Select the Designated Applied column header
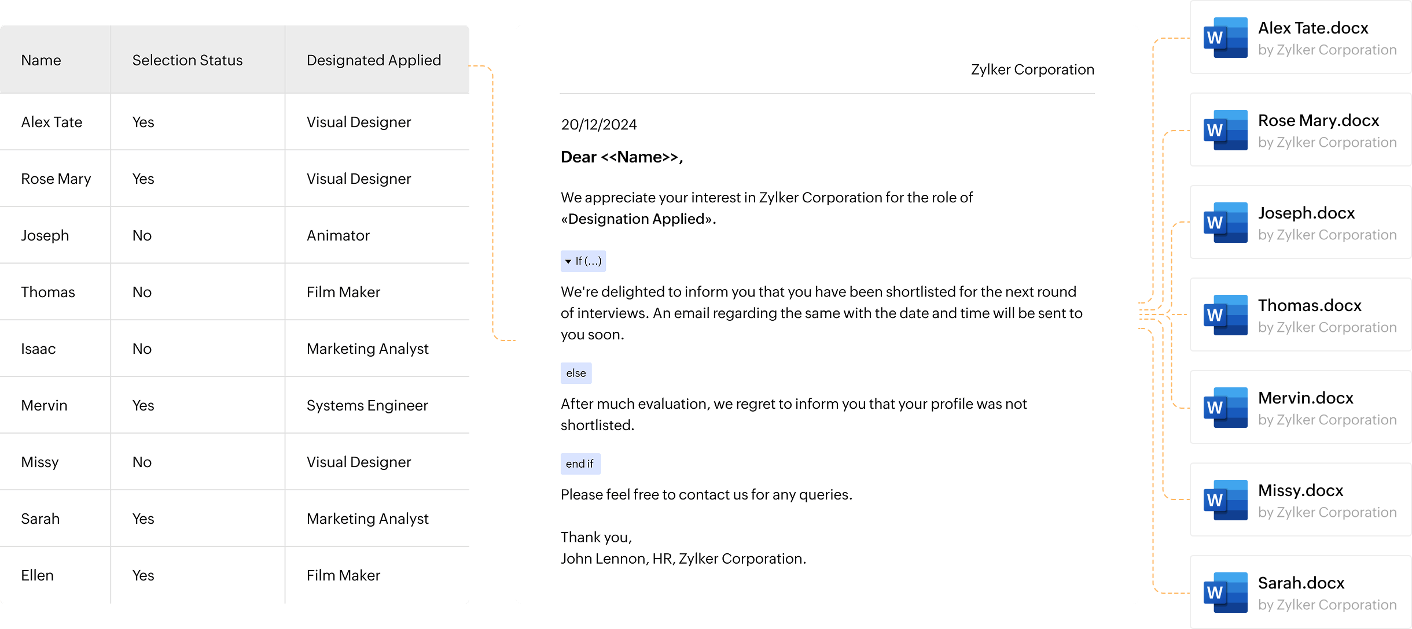1412x629 pixels. coord(374,60)
